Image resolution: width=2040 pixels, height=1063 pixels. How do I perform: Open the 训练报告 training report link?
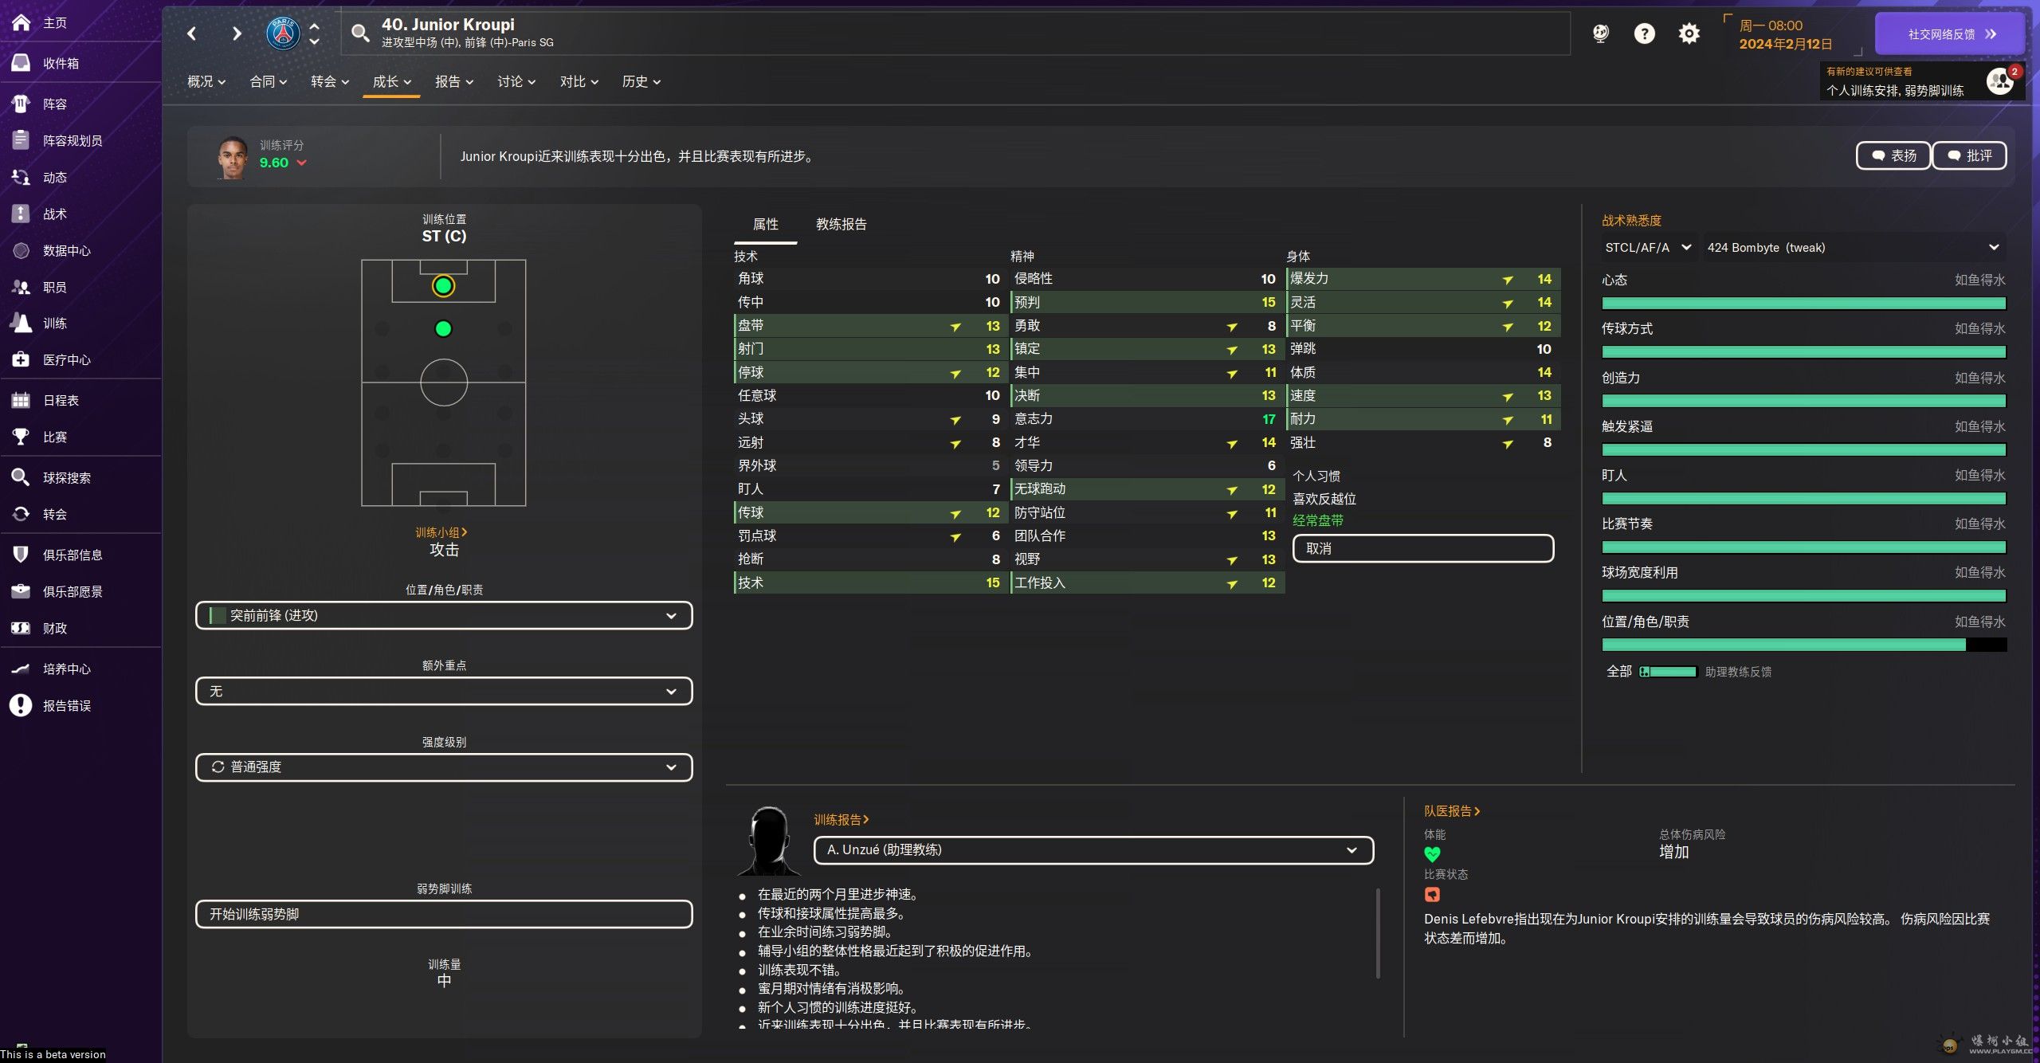[x=841, y=819]
